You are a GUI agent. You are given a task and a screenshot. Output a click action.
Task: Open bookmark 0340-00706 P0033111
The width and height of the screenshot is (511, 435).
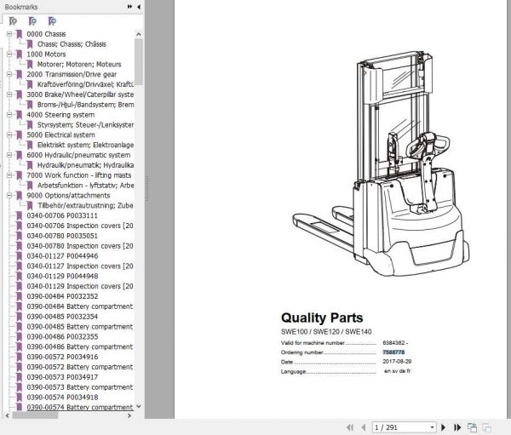pos(62,215)
